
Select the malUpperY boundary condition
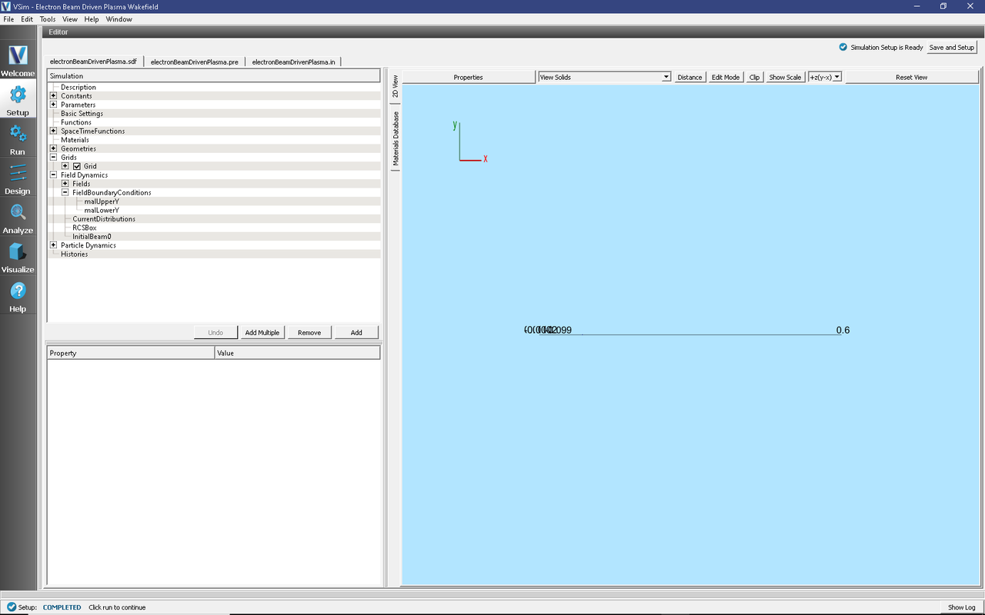pyautogui.click(x=102, y=201)
